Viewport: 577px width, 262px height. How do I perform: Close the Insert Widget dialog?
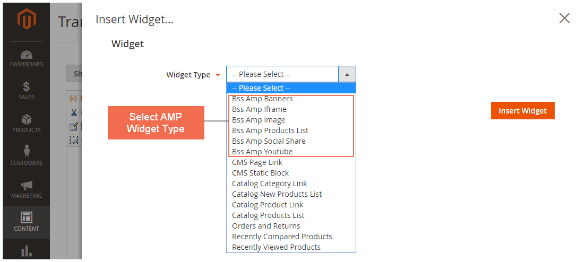[564, 19]
